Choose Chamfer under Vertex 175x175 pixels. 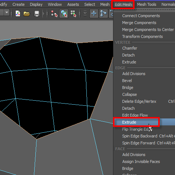(x=129, y=48)
